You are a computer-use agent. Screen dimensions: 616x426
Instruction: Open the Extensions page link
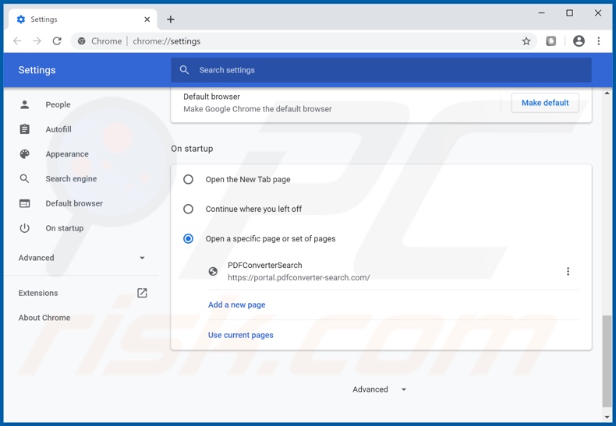tap(38, 293)
